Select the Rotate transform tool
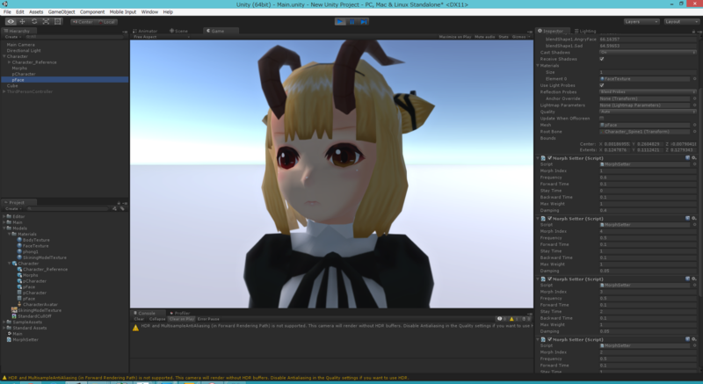The image size is (703, 384). (x=34, y=21)
